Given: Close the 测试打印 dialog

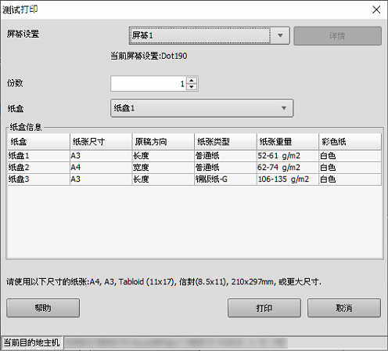Looking at the screenshot, I should tap(376, 10).
